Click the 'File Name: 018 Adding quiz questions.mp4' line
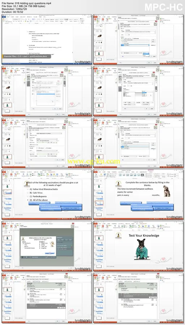 [26, 4]
